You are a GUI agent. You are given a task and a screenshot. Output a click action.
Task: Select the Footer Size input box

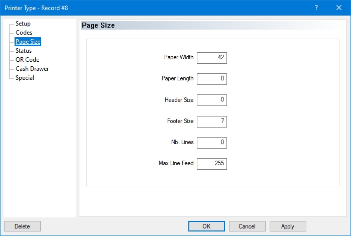tap(212, 122)
